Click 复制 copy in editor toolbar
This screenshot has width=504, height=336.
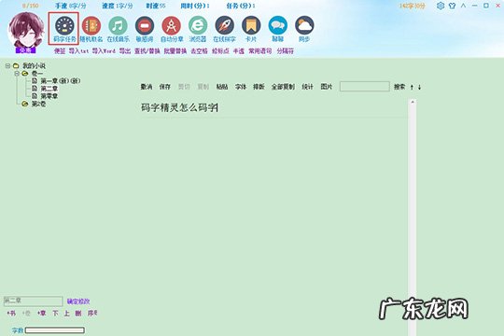coord(203,87)
